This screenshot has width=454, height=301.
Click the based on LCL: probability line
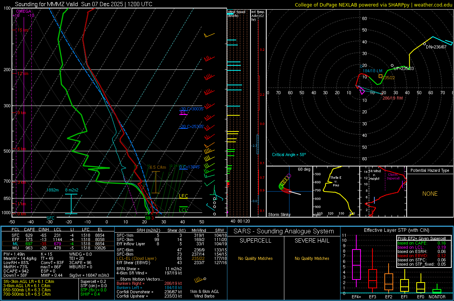coord(422,247)
